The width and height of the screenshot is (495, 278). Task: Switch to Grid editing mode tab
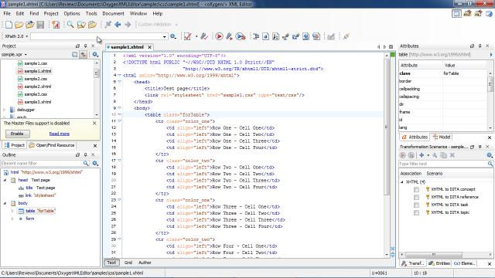(128, 263)
